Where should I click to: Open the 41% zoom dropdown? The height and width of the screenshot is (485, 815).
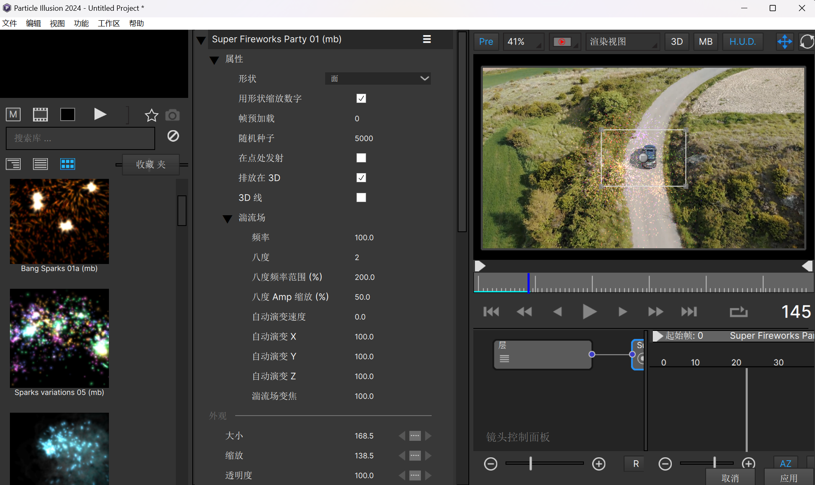point(523,42)
